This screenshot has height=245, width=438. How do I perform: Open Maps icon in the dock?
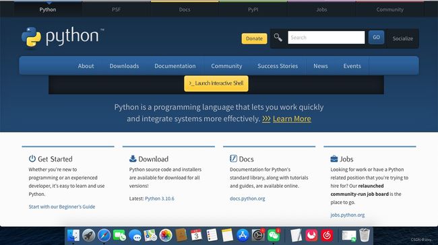point(150,235)
